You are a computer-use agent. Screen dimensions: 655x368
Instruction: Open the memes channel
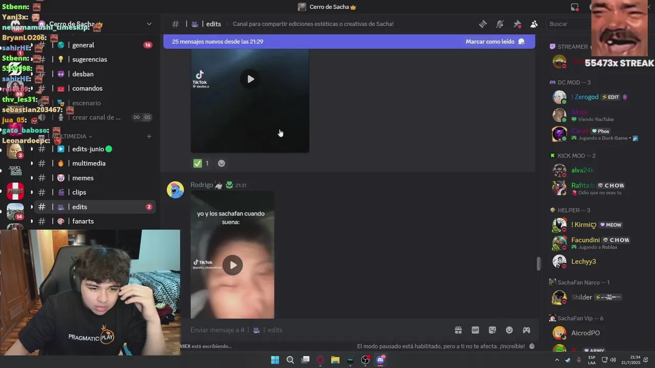point(95,178)
